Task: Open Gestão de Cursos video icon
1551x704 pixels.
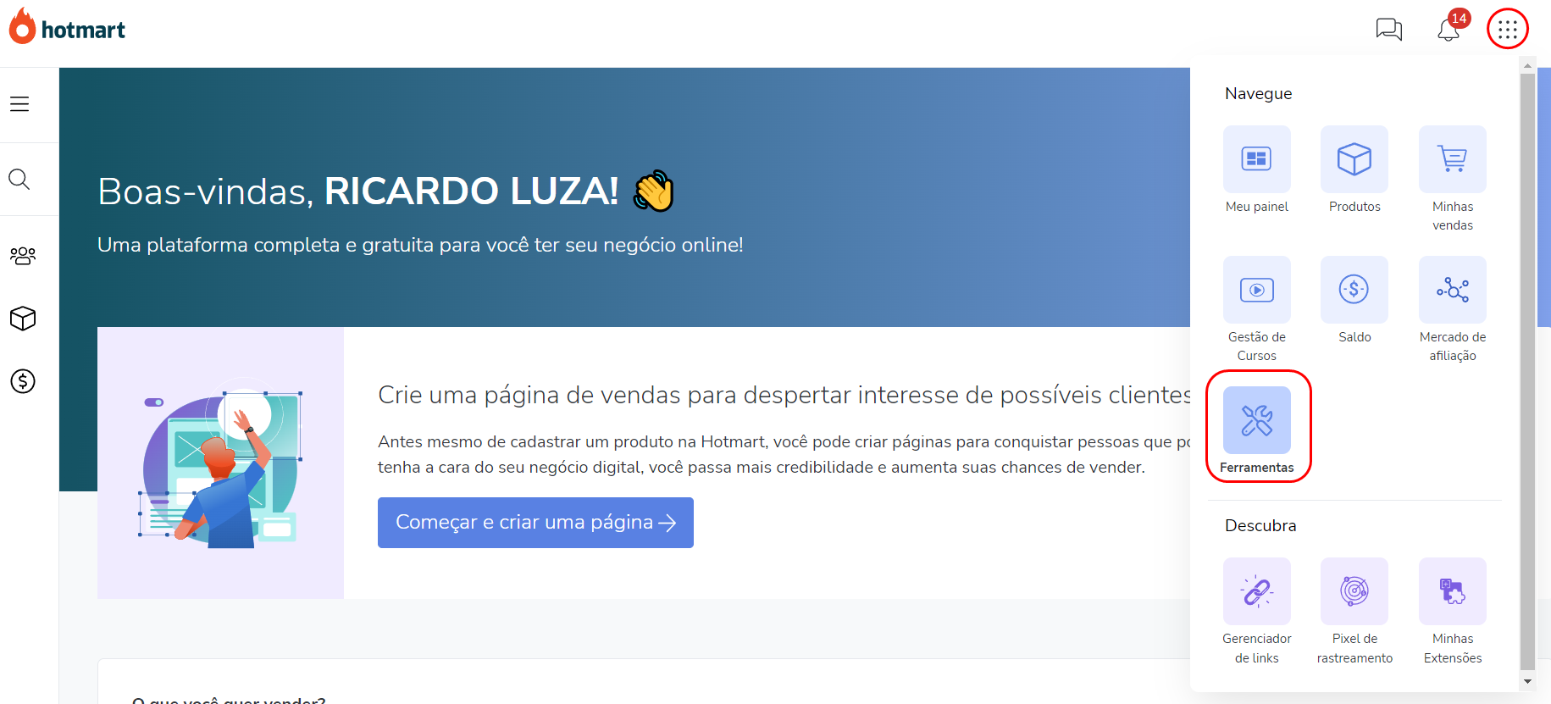Action: [1256, 290]
